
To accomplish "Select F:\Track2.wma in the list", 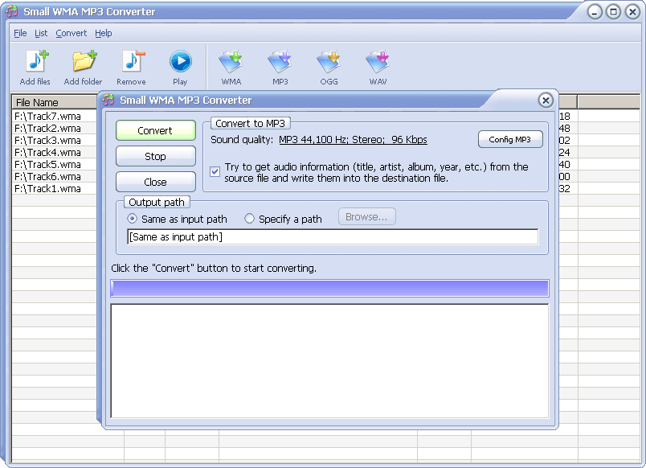I will (x=47, y=128).
